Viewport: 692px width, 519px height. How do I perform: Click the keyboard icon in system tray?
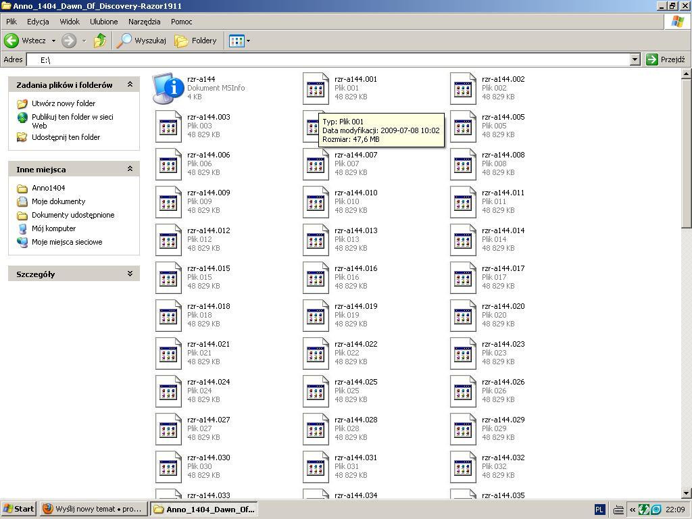(618, 510)
